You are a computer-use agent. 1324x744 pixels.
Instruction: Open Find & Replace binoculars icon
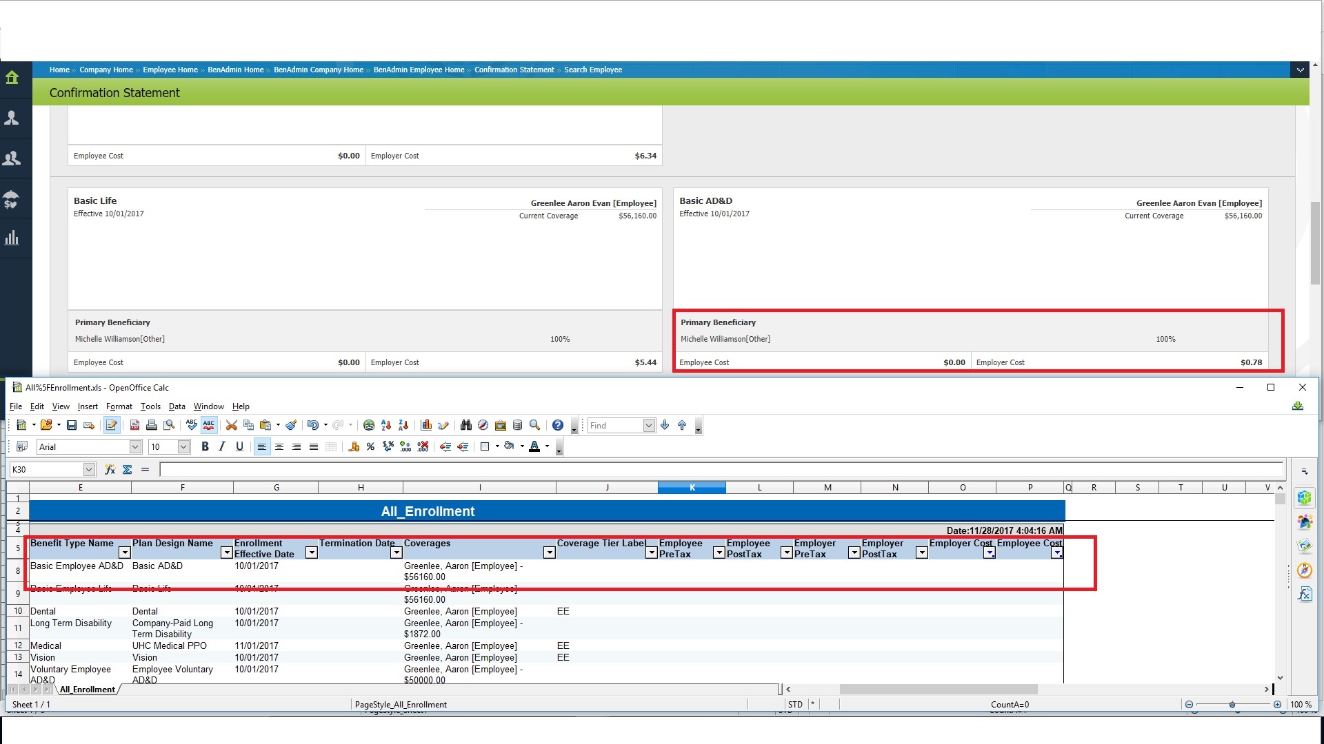[466, 425]
